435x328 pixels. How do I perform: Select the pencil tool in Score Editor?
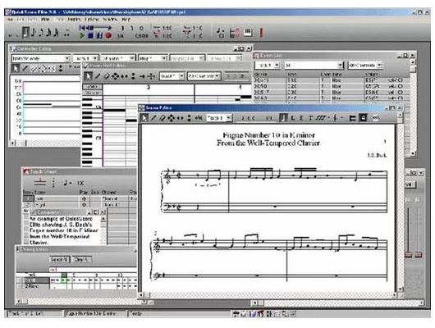153,118
